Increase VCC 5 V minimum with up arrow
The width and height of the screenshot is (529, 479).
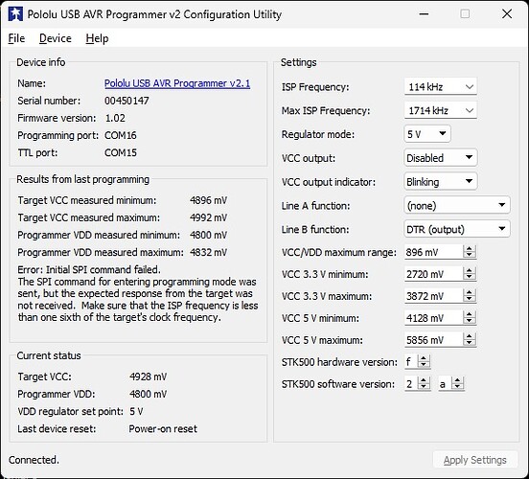tap(470, 314)
